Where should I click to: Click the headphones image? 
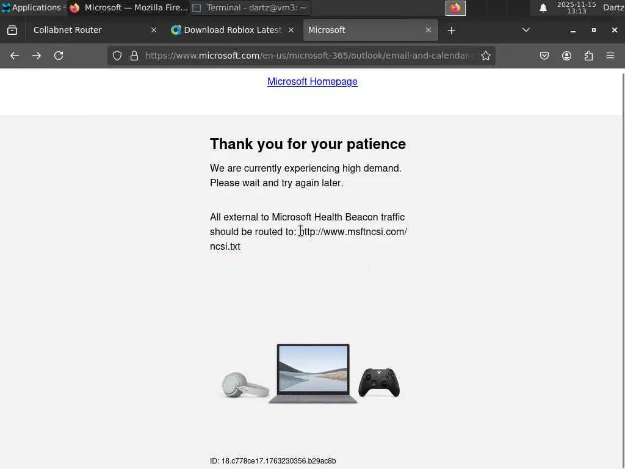click(245, 385)
